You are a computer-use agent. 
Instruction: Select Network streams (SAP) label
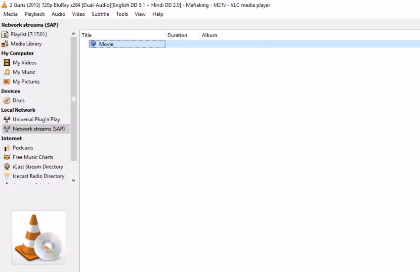pyautogui.click(x=39, y=129)
